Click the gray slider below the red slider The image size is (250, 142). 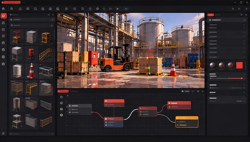point(227,88)
